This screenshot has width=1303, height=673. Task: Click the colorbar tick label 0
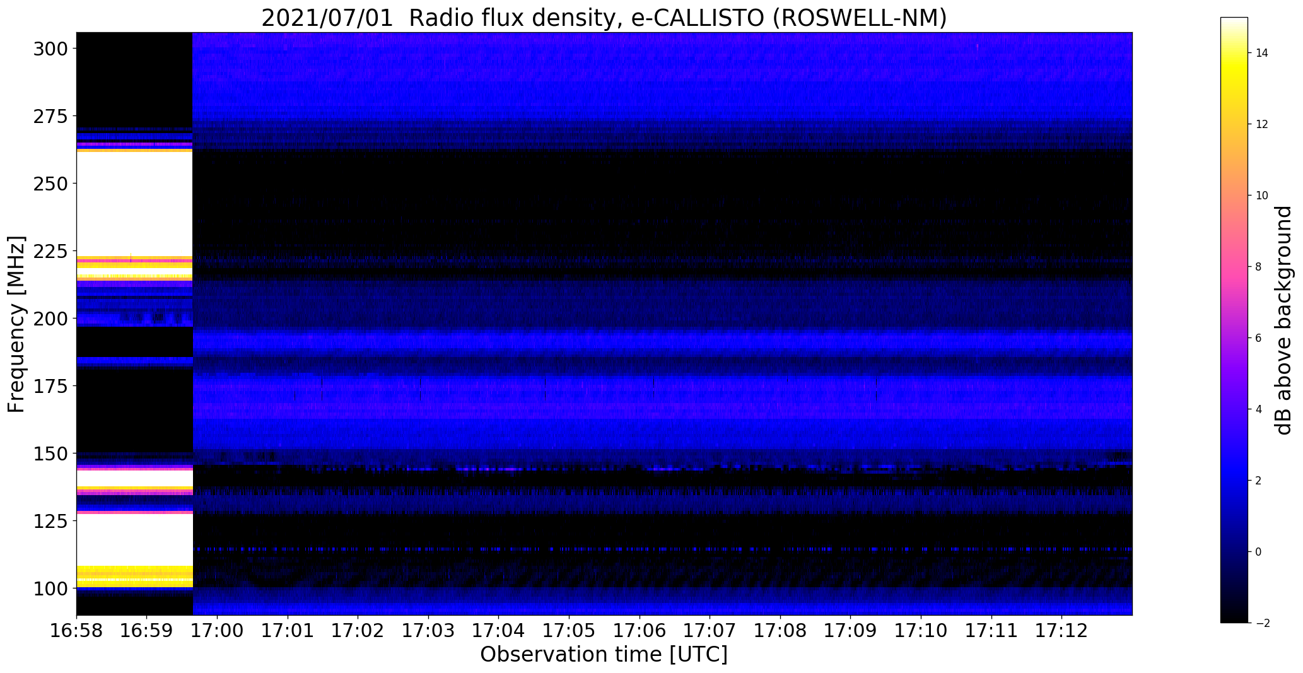coord(1259,552)
